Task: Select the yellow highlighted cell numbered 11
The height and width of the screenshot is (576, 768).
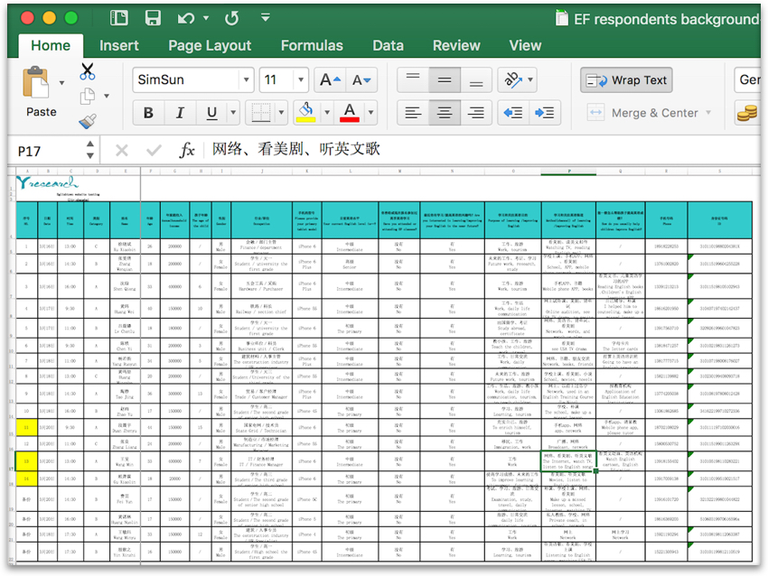Action: point(26,427)
